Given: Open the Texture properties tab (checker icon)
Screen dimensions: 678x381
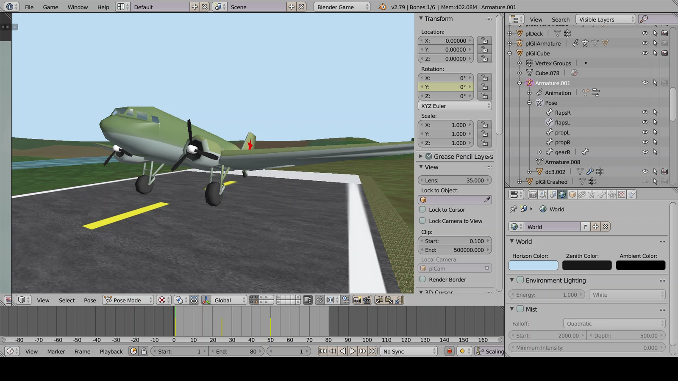Looking at the screenshot, I should (x=622, y=194).
